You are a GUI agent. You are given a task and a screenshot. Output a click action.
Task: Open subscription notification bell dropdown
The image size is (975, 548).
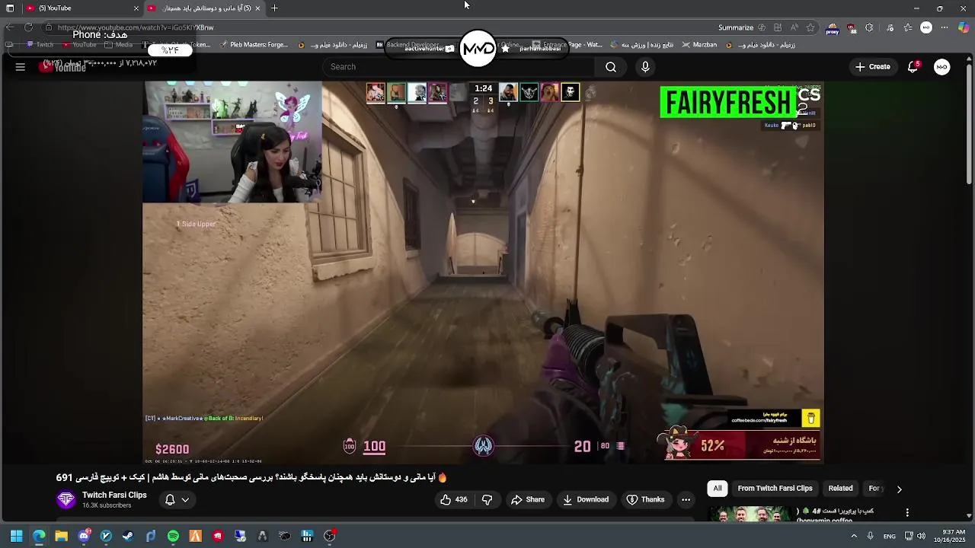(x=177, y=499)
